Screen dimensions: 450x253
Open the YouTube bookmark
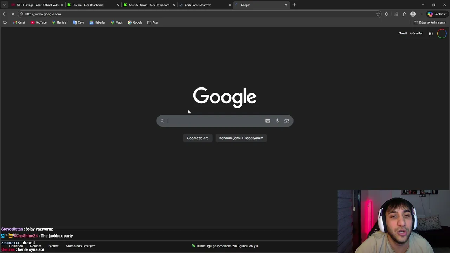pos(39,22)
